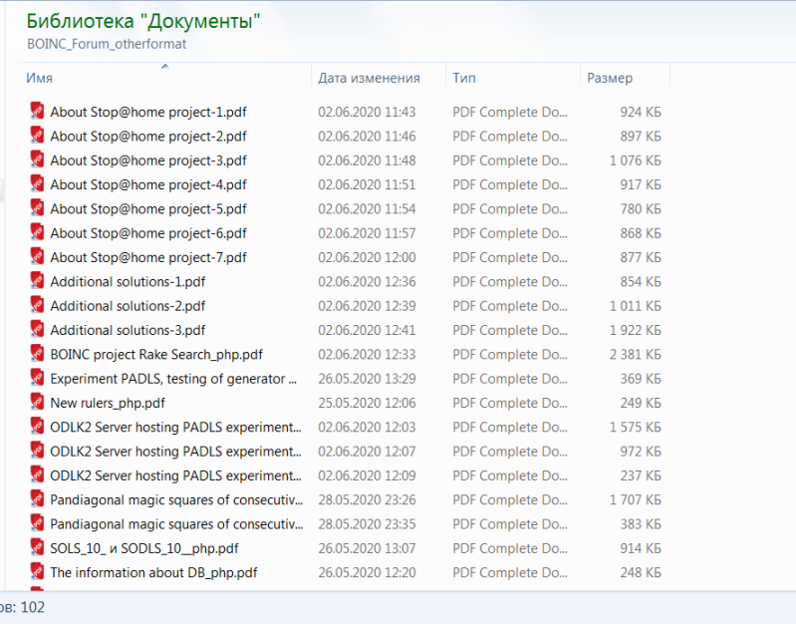Select Pandiagonal magic squares file dated 23:35
This screenshot has height=624, width=796.
176,524
